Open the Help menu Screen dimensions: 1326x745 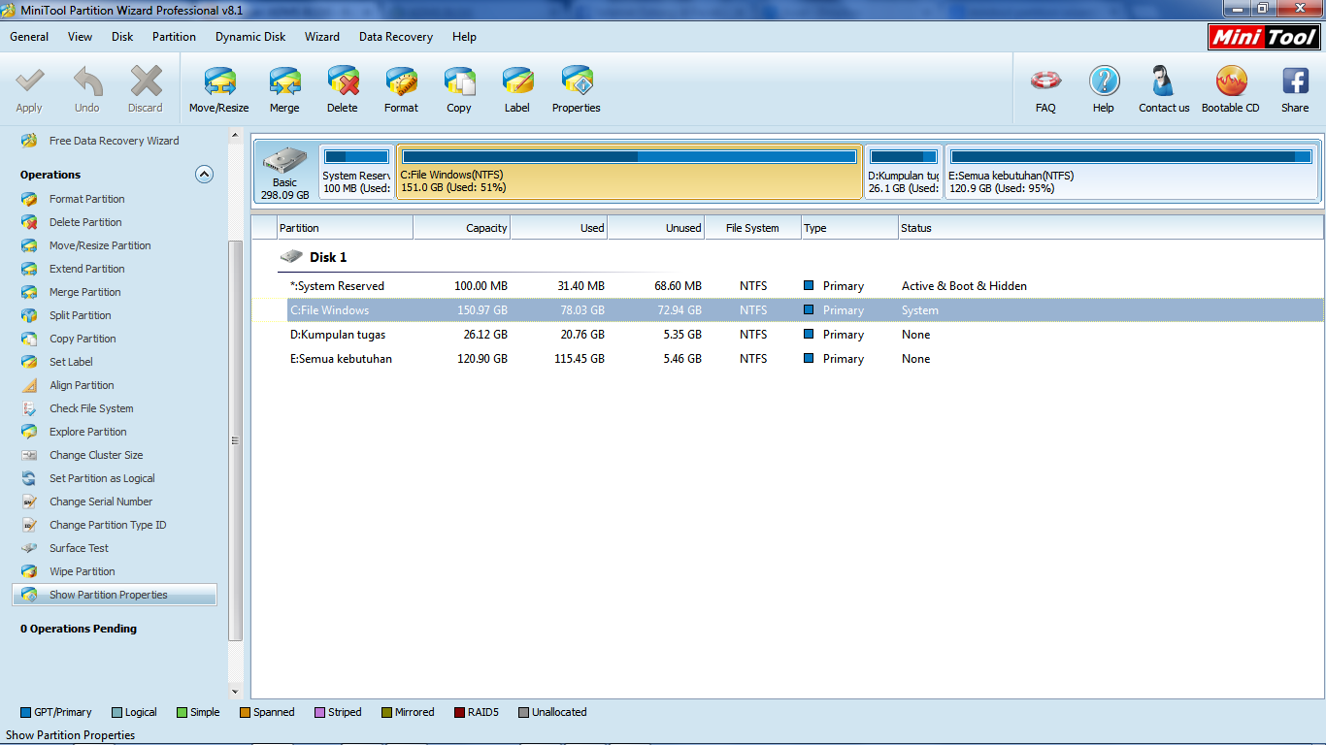click(464, 37)
